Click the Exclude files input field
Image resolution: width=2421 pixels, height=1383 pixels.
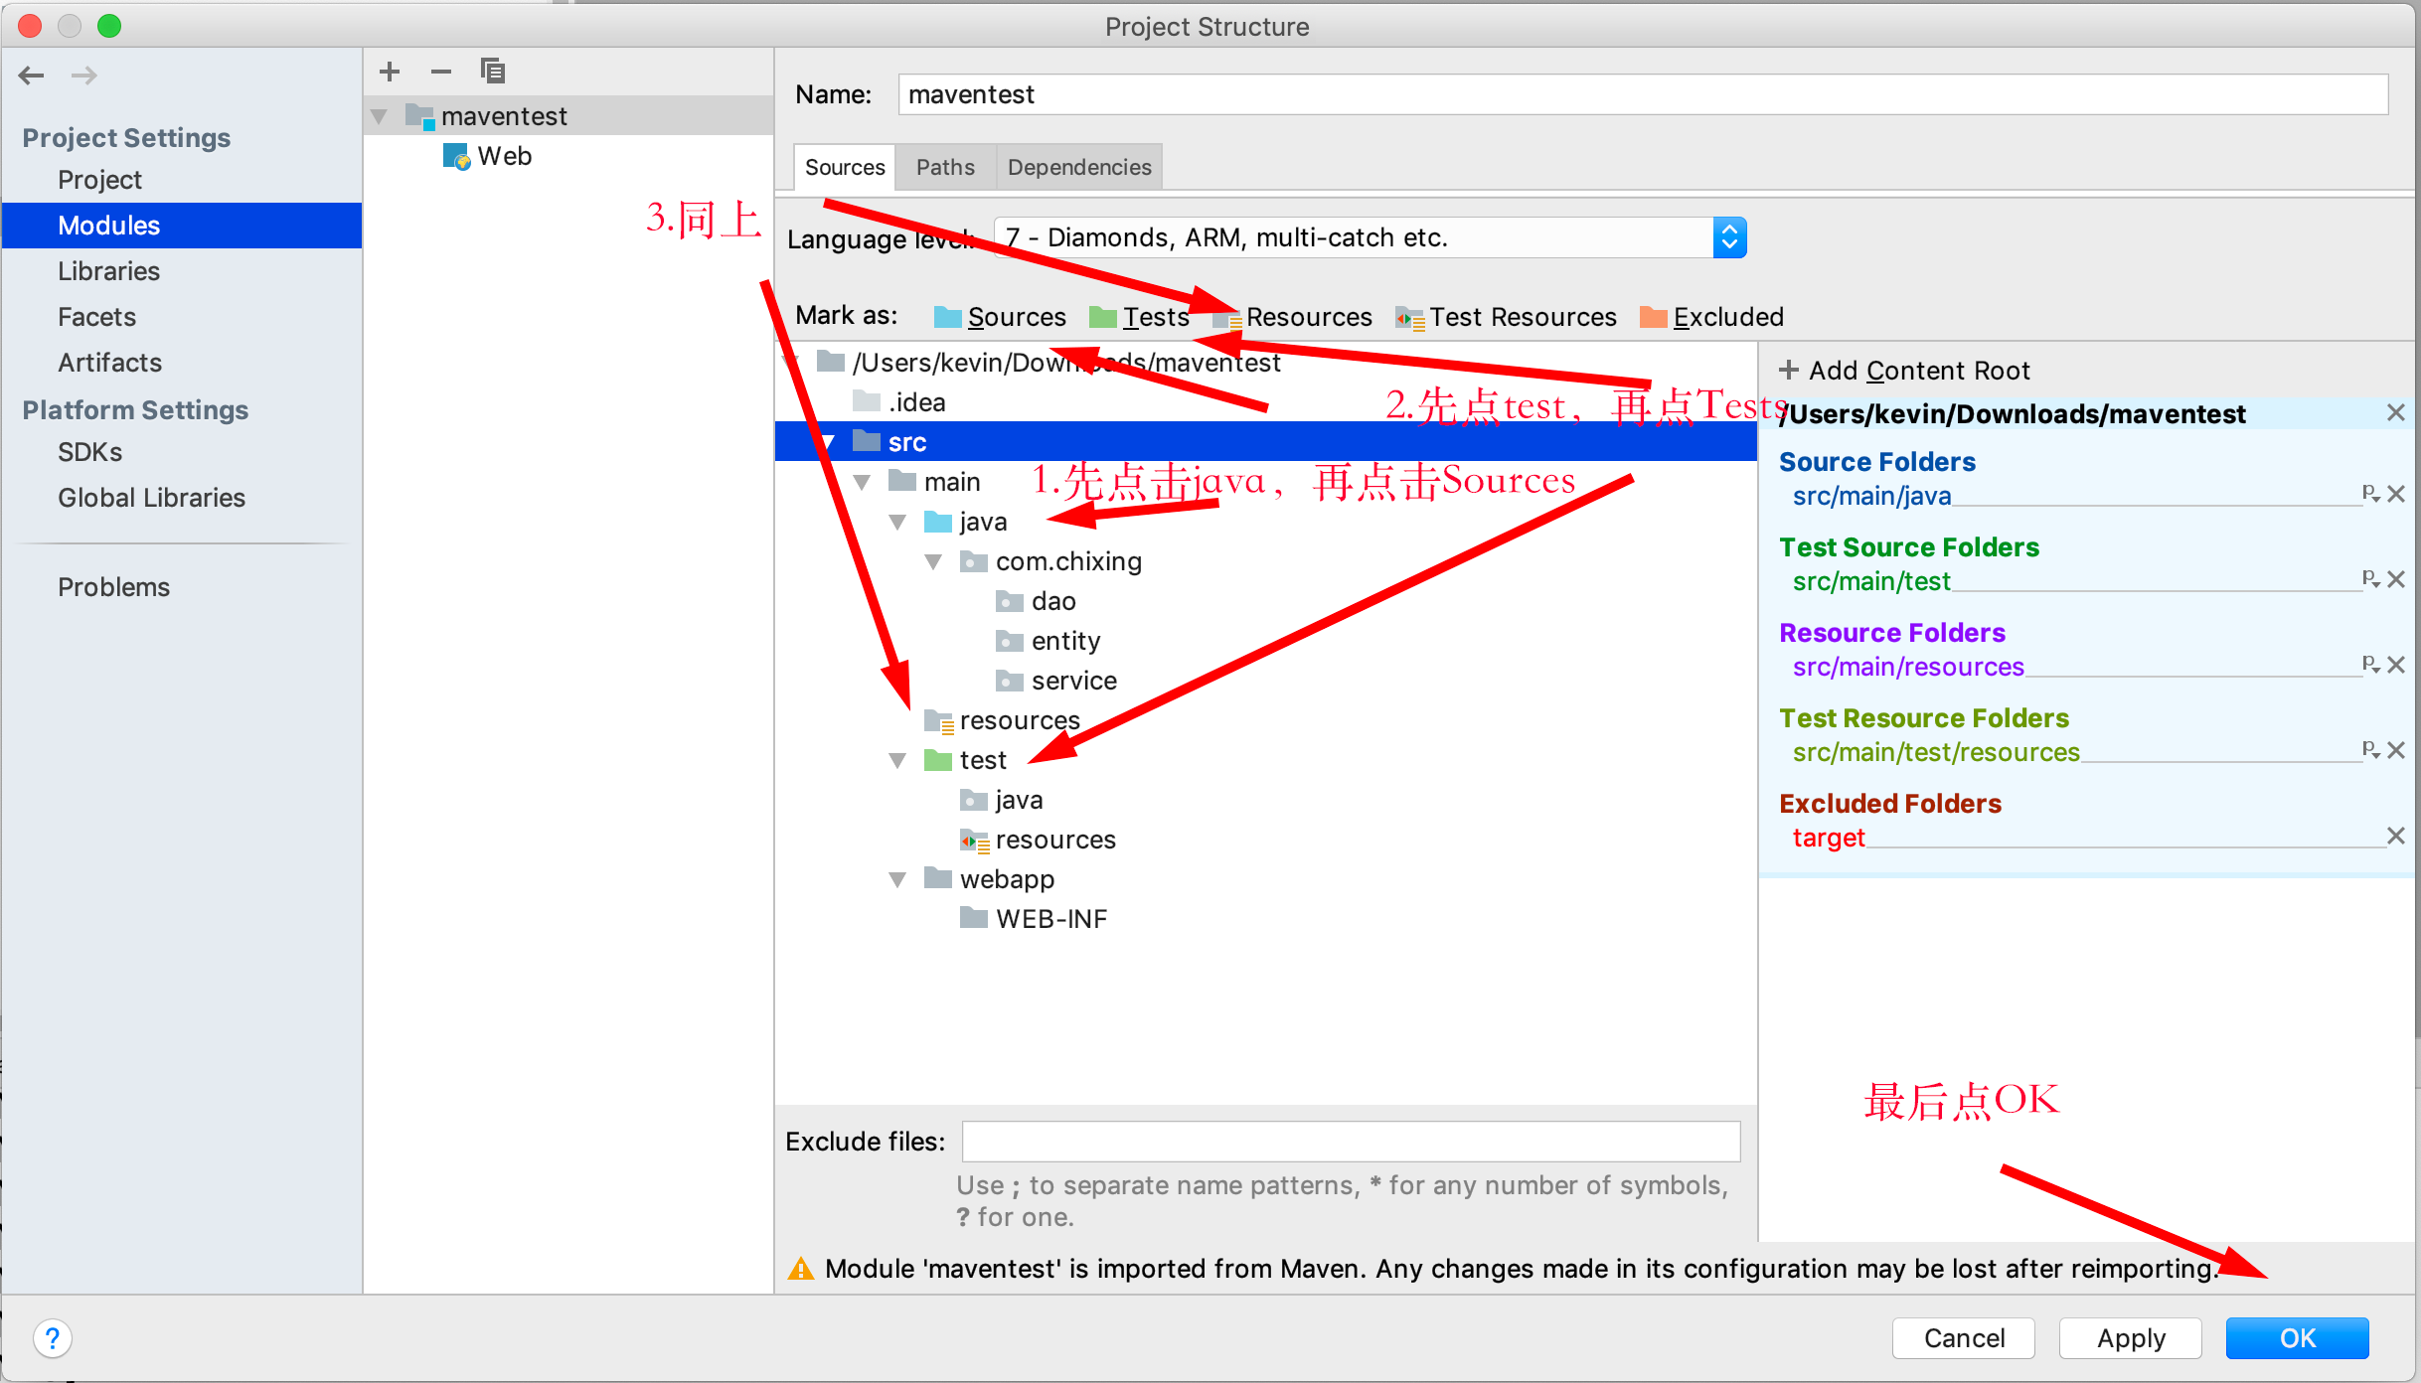click(x=1350, y=1142)
